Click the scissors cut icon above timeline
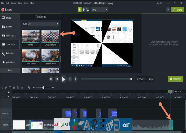This screenshot has width=186, height=133. tap(10, 88)
